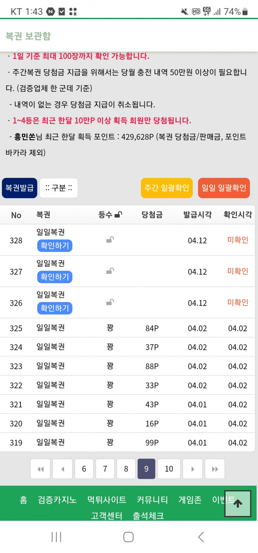Tap the unlock icon in row 326
The image size is (258, 553).
coord(110,302)
